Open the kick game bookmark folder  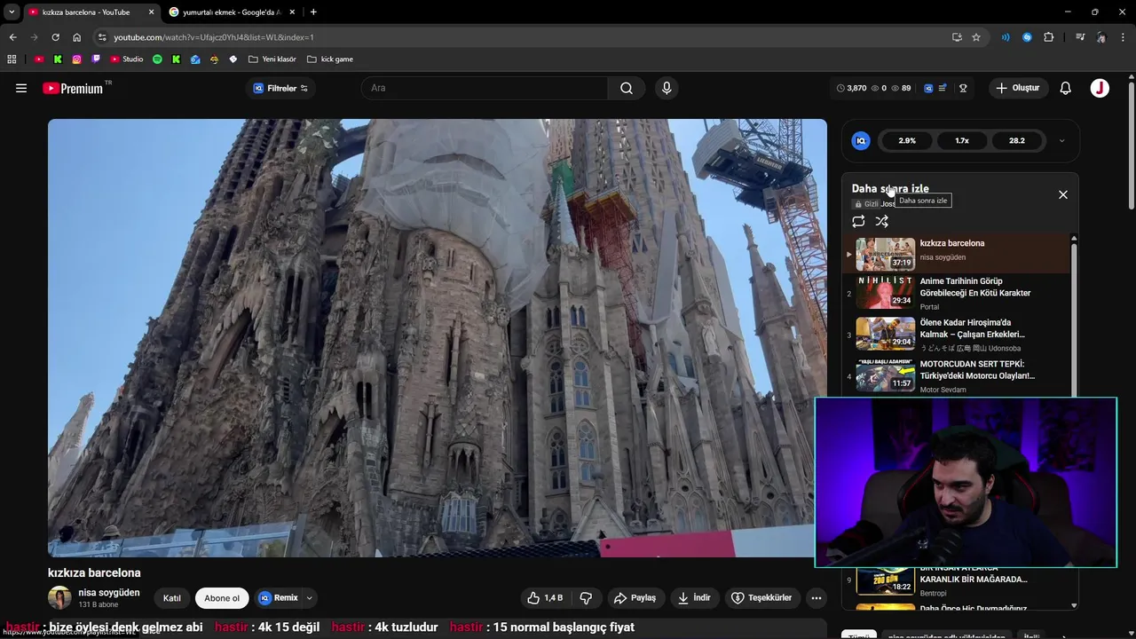click(x=330, y=59)
